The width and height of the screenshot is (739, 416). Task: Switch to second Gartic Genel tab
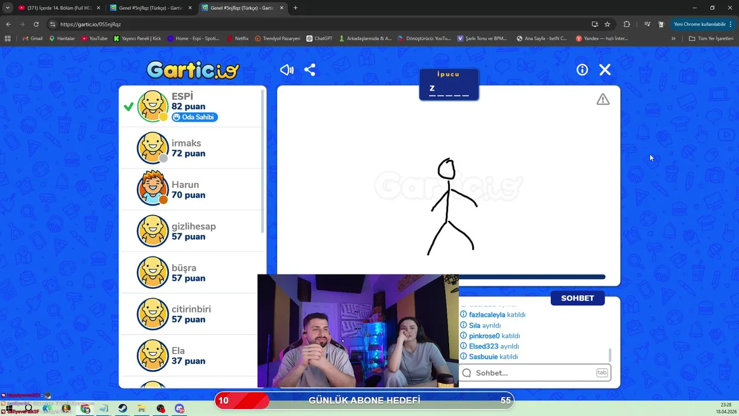point(151,8)
